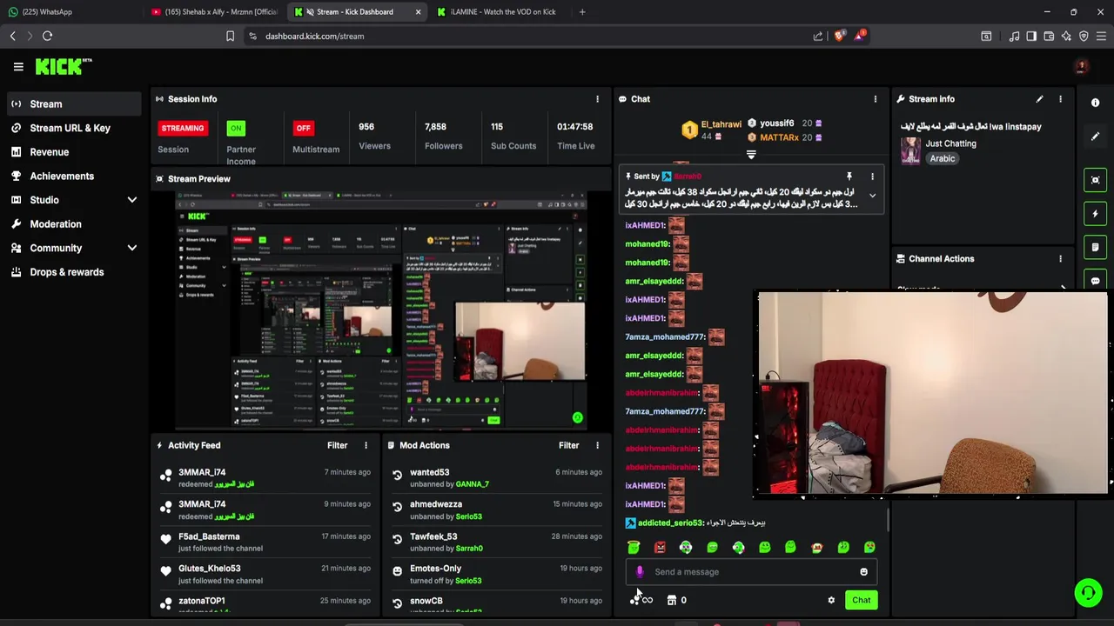1114x626 pixels.
Task: Open Brave Rewards triangle icon
Action: point(859,36)
